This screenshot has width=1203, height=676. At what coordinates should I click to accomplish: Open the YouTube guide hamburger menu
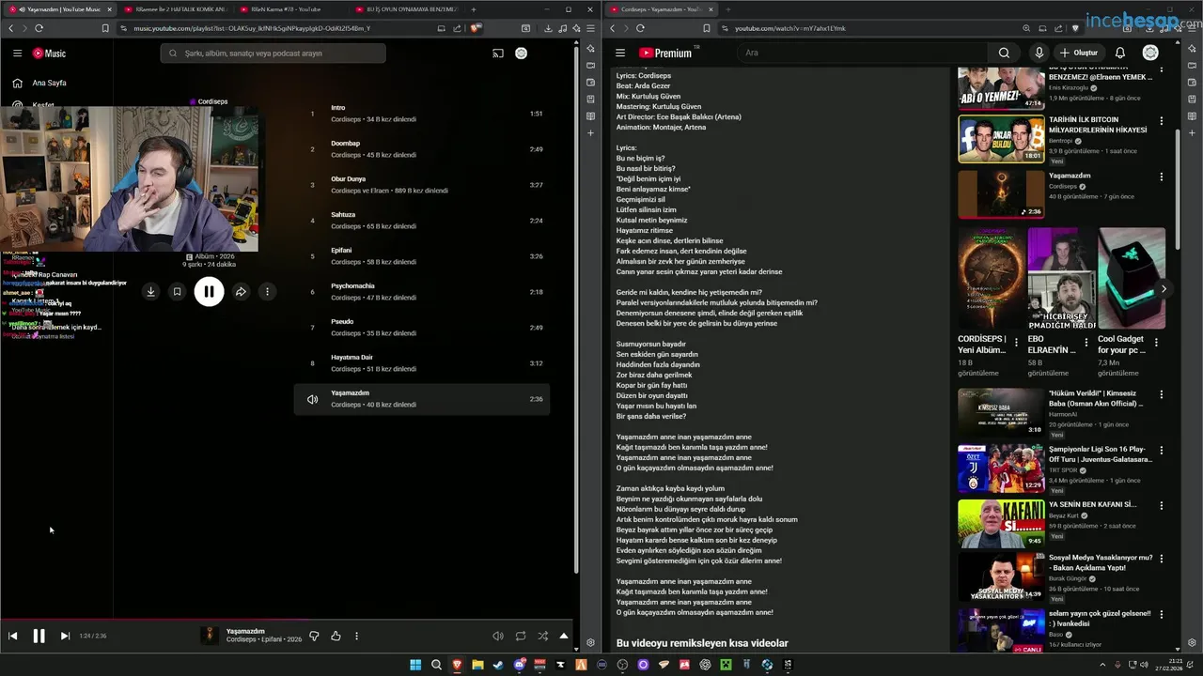pos(619,53)
